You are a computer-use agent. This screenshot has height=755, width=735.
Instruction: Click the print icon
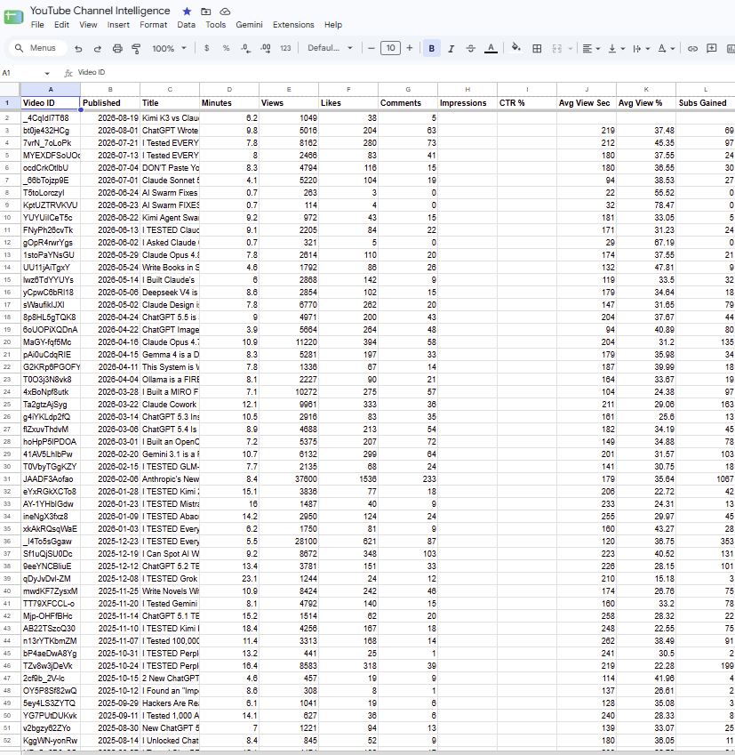pos(117,49)
